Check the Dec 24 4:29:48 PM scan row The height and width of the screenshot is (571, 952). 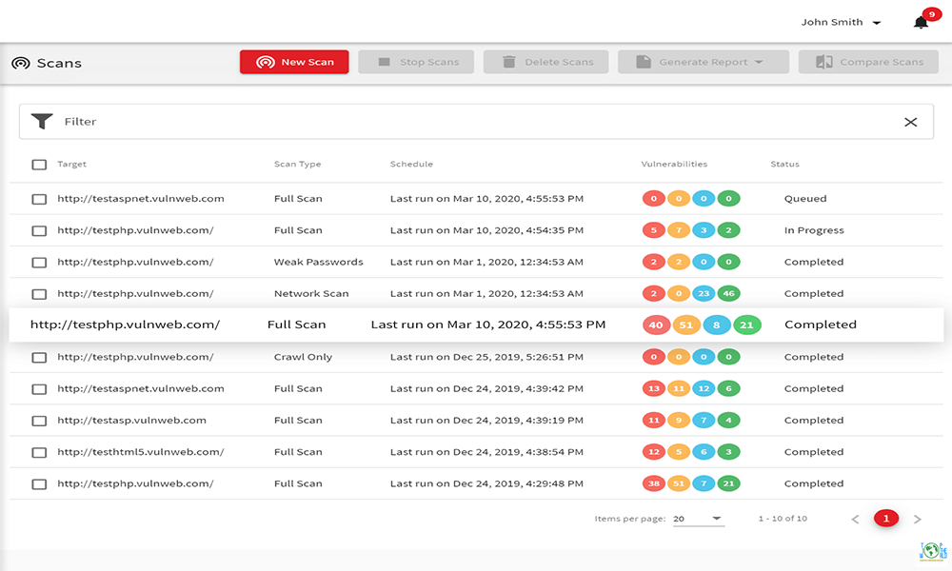39,484
